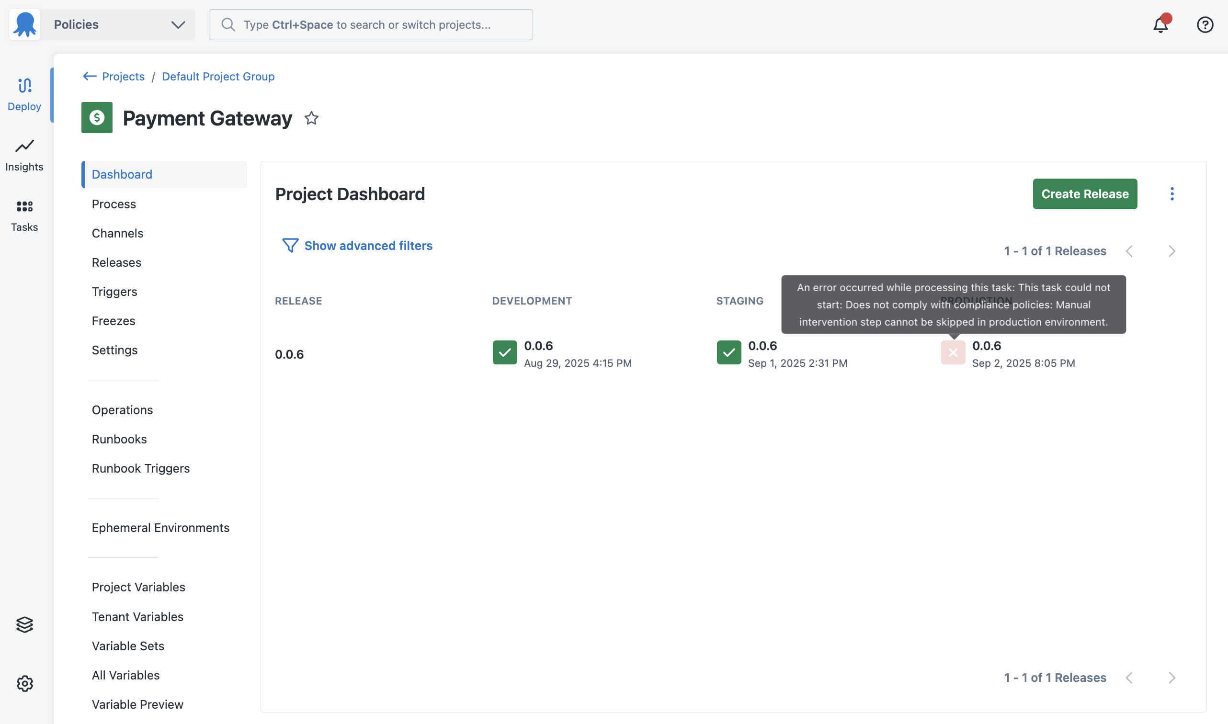1228x724 pixels.
Task: Select Deploy in the left rail
Action: [x=24, y=95]
